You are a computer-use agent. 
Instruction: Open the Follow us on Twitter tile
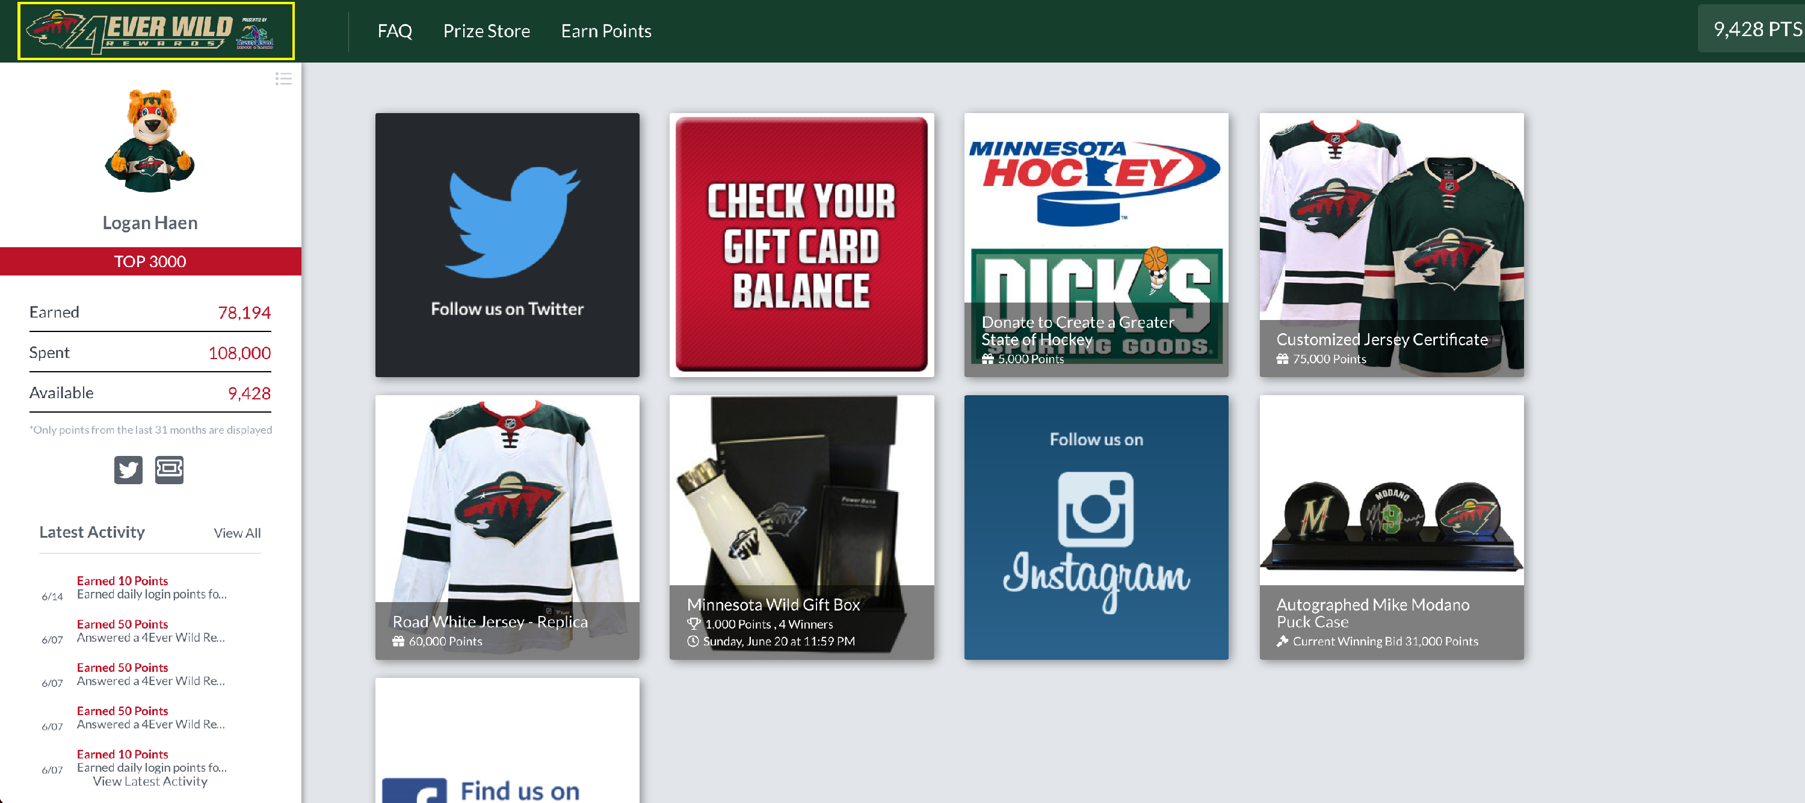tap(507, 245)
